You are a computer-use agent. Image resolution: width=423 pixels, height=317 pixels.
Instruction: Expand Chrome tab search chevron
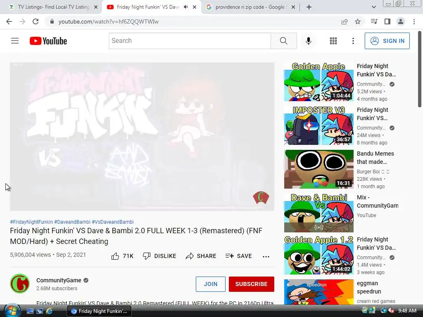(x=373, y=7)
